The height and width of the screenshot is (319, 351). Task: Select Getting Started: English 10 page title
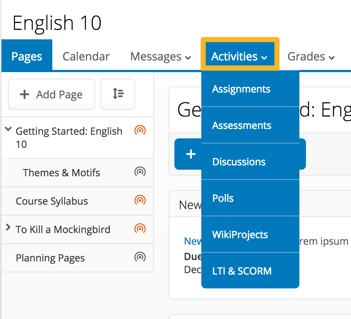[x=69, y=138]
